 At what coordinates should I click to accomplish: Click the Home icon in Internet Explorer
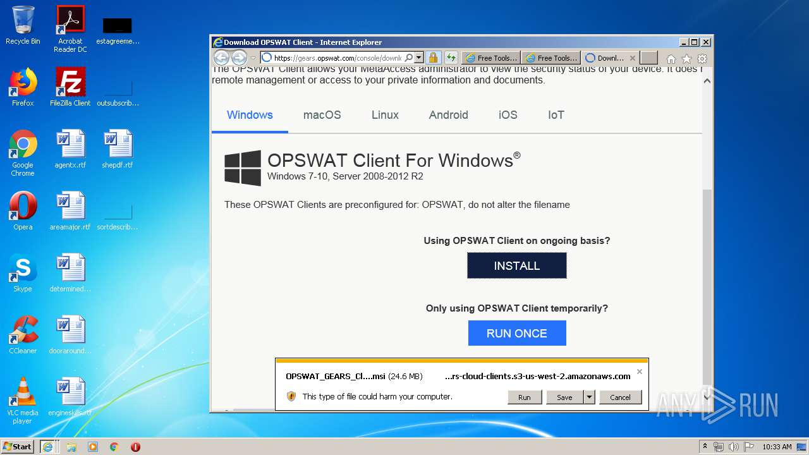click(671, 59)
